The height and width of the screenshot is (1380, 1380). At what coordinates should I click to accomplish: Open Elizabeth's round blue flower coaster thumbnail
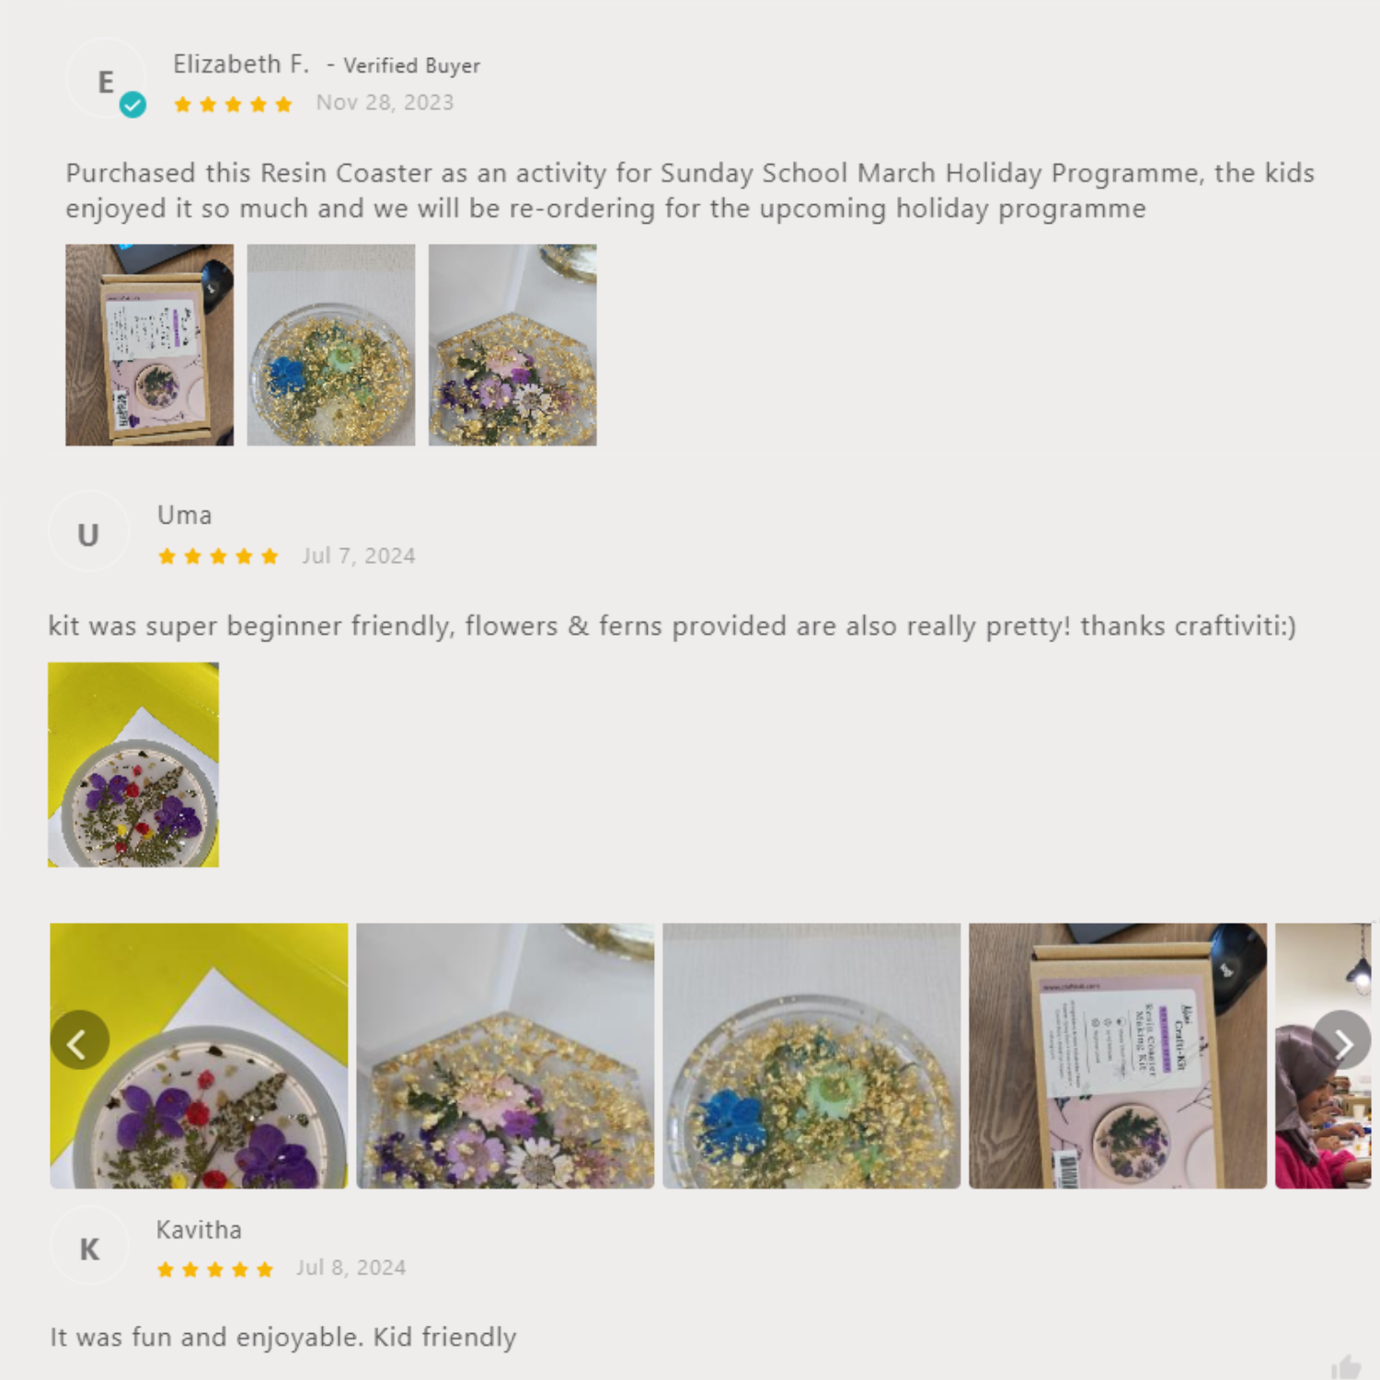pos(331,345)
